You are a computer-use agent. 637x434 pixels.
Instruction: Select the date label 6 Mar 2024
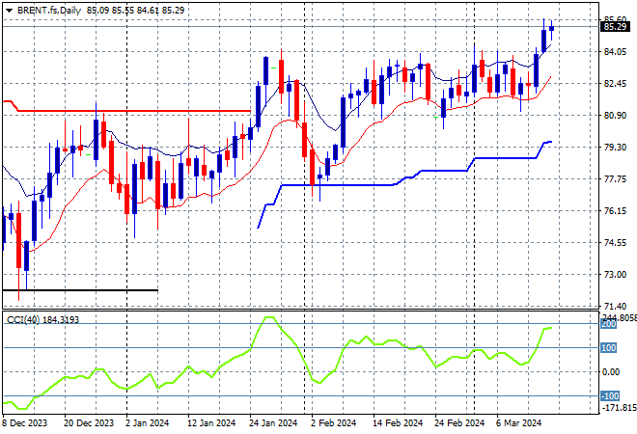click(519, 423)
